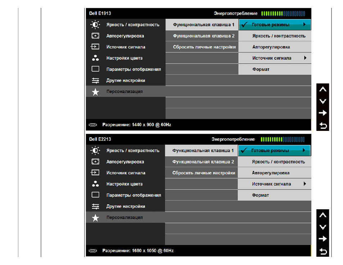This screenshot has height=265, width=343.
Task: Choose Функциональная клавиша 1 in E2213
Action: [201, 150]
